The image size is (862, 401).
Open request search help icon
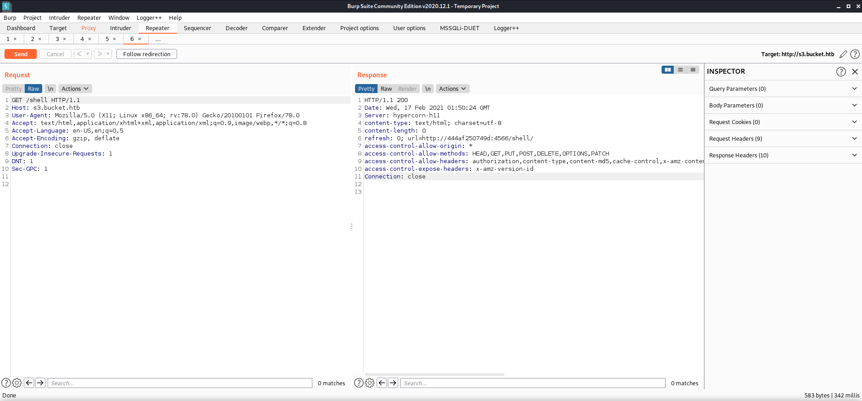(6, 383)
